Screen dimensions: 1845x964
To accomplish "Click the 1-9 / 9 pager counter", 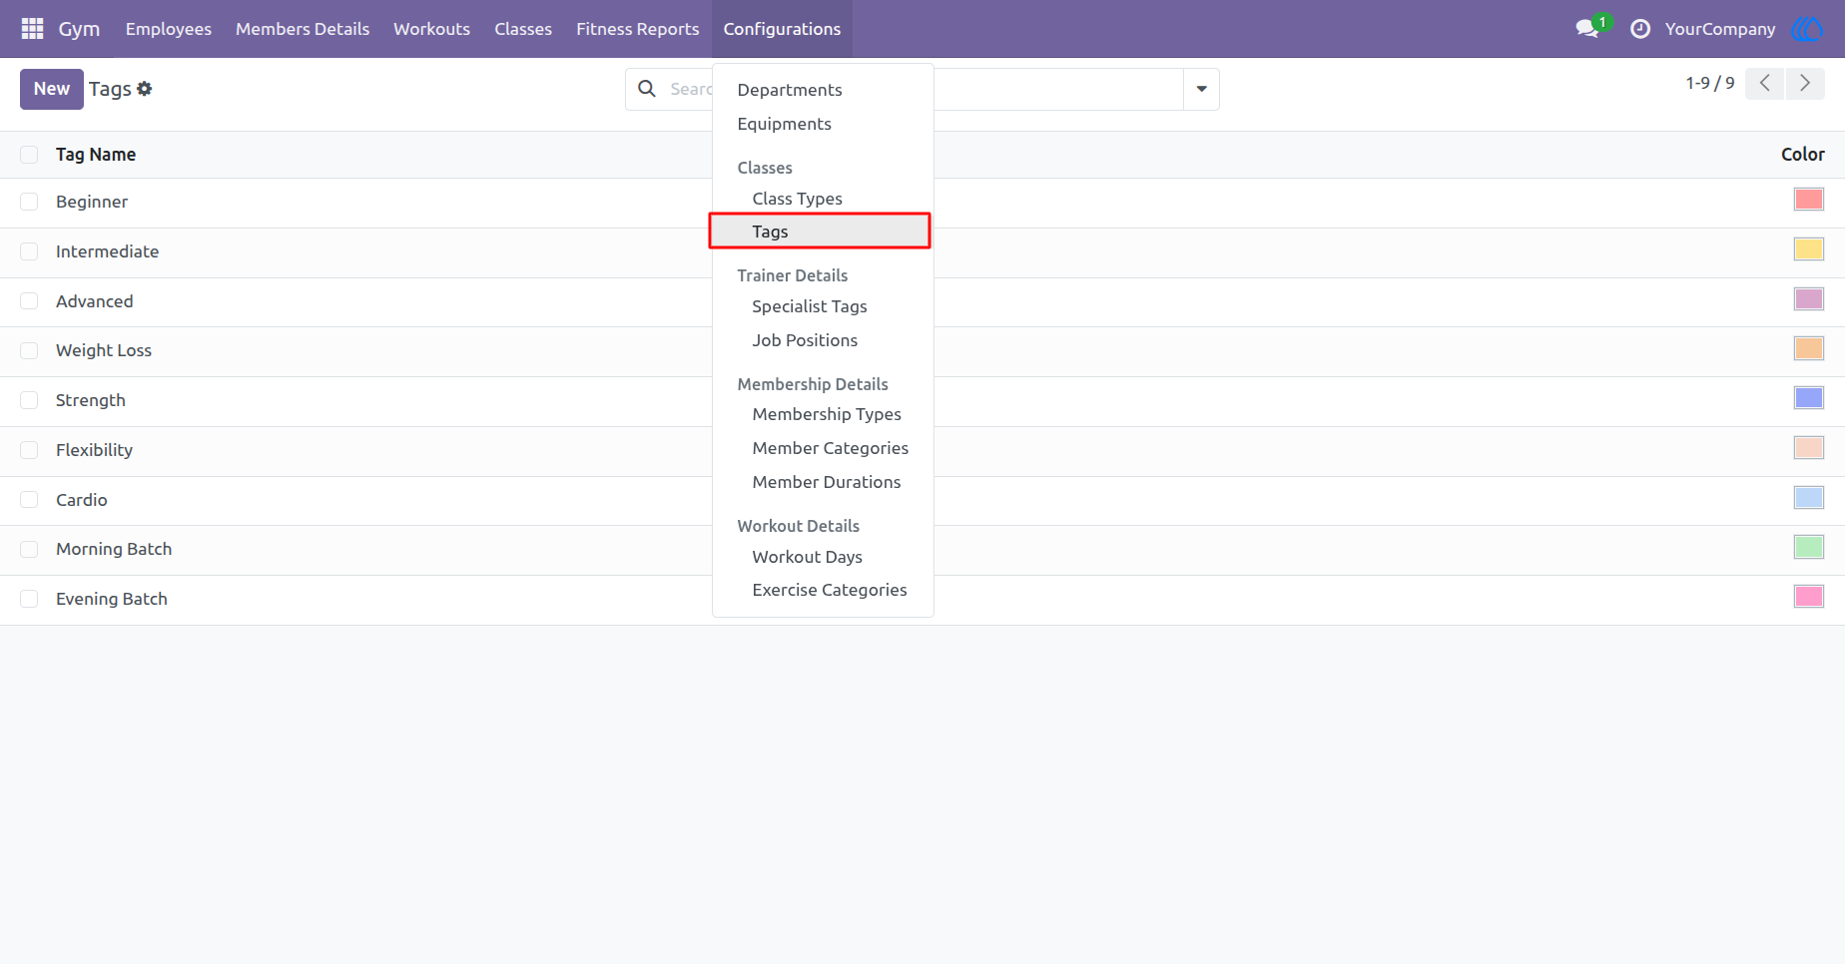I will (x=1710, y=83).
